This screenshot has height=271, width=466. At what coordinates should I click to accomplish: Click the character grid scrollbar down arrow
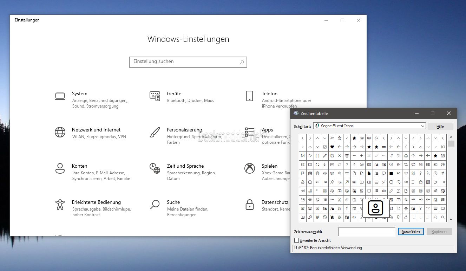(451, 219)
